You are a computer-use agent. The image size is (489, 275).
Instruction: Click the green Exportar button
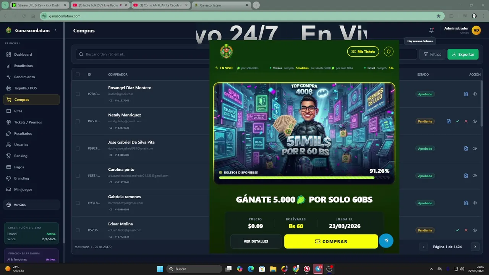pyautogui.click(x=463, y=54)
